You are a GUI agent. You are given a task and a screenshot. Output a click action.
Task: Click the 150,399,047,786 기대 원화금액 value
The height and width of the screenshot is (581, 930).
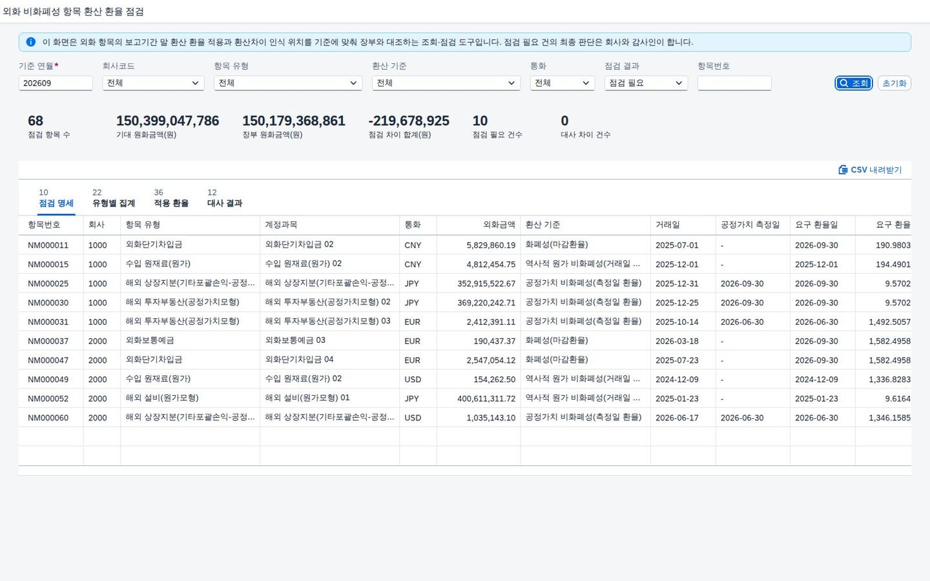point(168,121)
